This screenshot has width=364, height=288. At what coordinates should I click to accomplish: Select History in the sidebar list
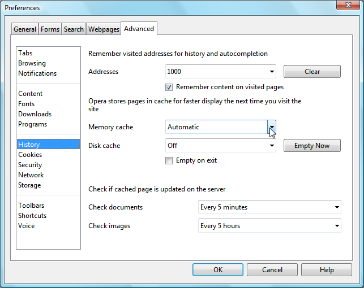[x=48, y=144]
